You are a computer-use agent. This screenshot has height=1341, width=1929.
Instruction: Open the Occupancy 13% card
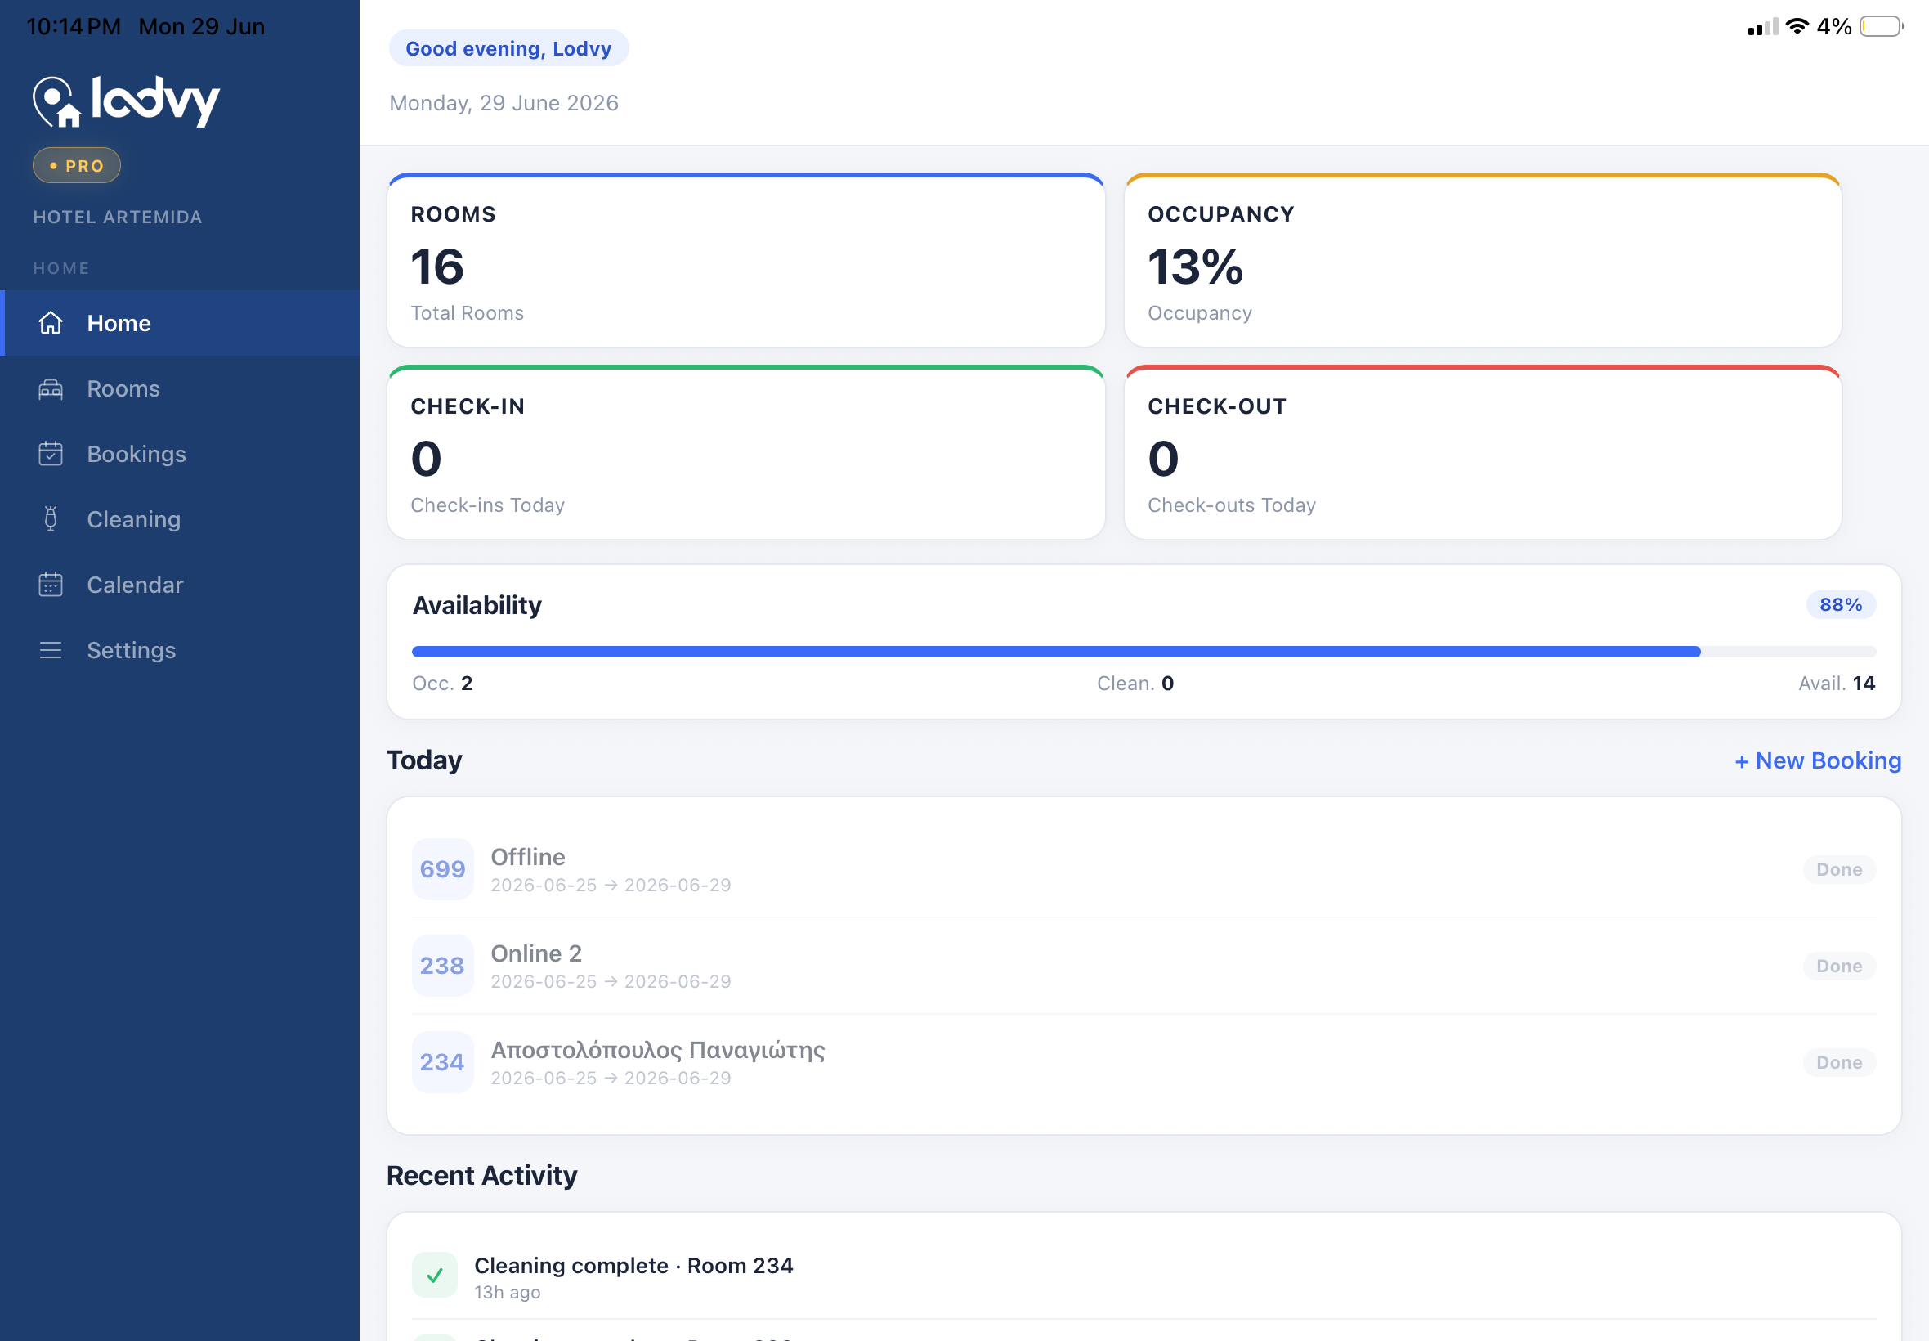pyautogui.click(x=1483, y=261)
